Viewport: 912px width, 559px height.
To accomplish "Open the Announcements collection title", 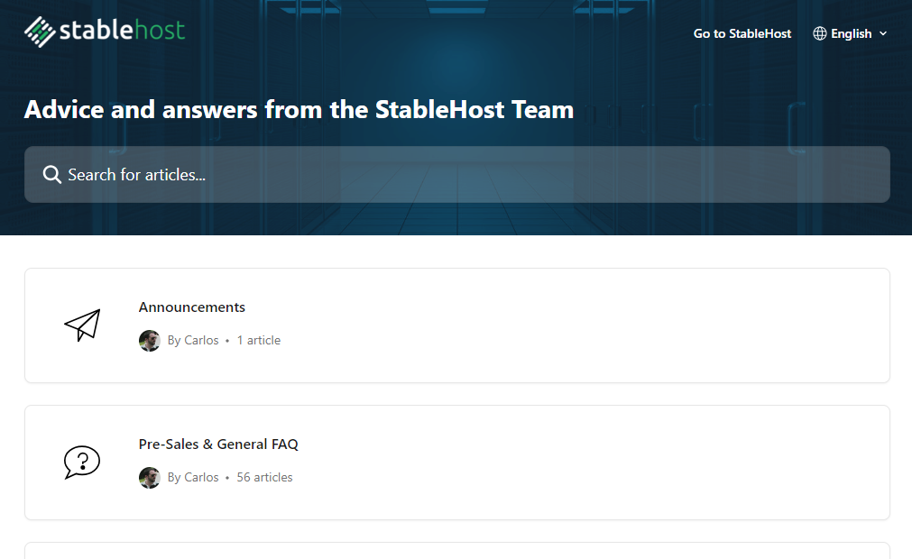I will coord(192,307).
